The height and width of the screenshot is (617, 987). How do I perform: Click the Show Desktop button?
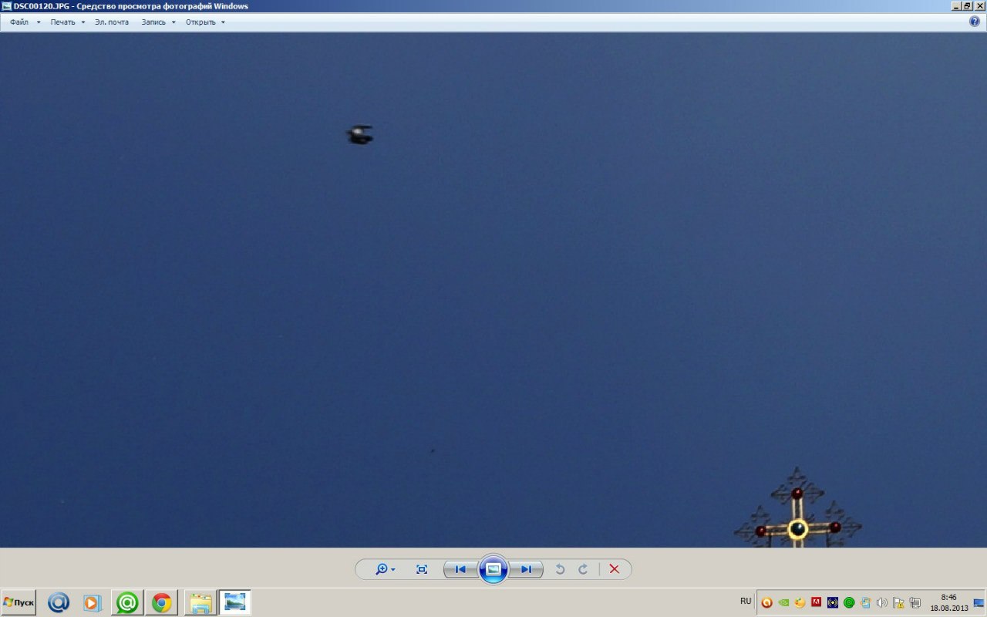click(979, 602)
